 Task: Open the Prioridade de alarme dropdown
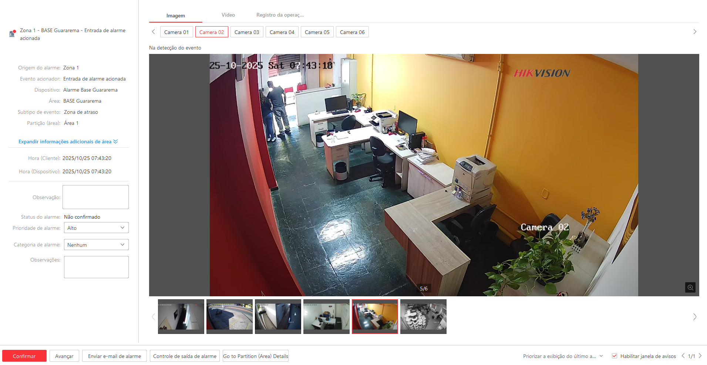96,228
